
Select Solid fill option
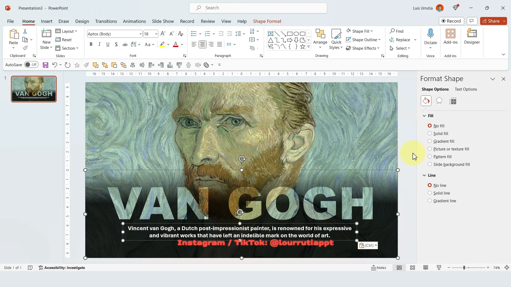point(438,133)
